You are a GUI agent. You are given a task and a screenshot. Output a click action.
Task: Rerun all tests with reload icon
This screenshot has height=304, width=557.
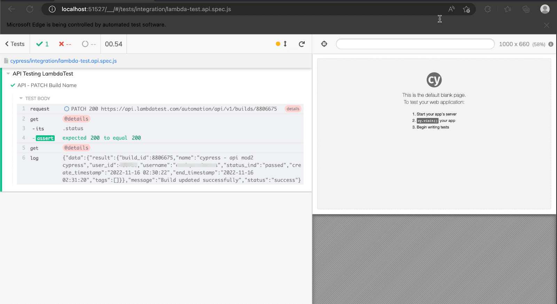click(x=302, y=44)
